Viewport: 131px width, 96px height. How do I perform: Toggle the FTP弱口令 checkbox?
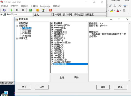click(52, 40)
